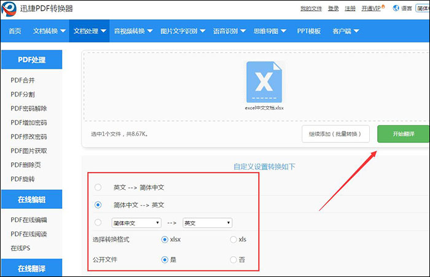Click the 迅捷PDF转换器 title text
This screenshot has width=430, height=277.
[x=46, y=9]
